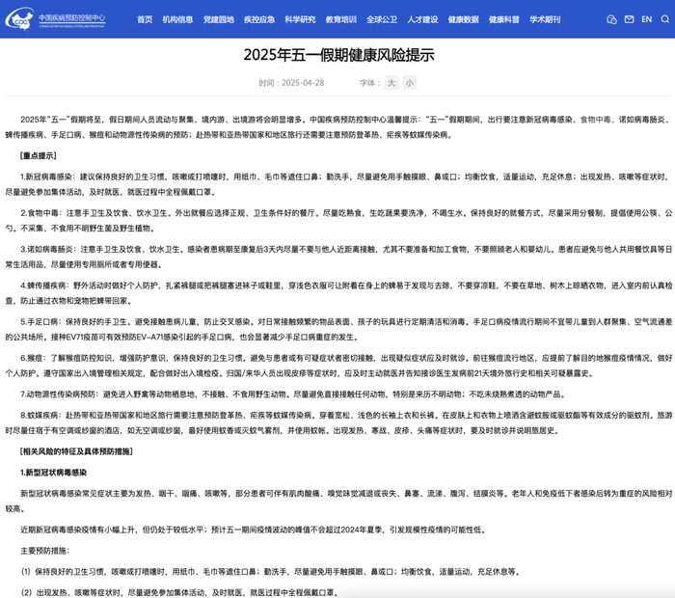Set font size to large (大)
Screen dimensions: 675x598
(x=391, y=83)
